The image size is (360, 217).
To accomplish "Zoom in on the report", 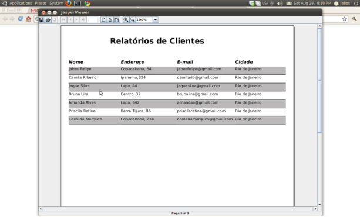I will [126, 20].
